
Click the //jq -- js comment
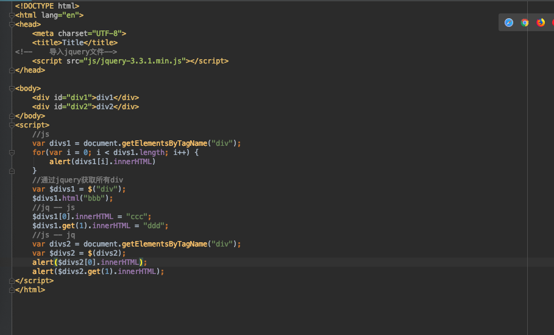point(54,207)
